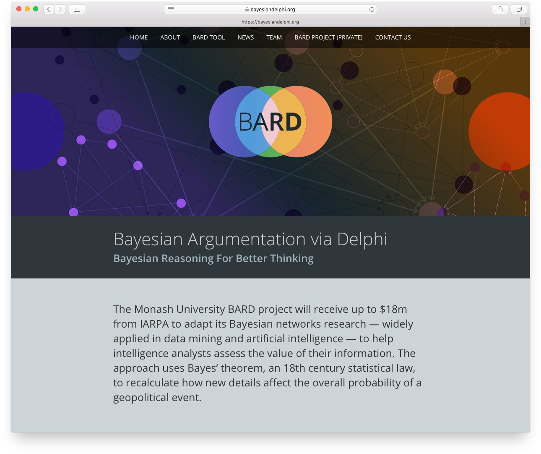Toggle the Safari sidebar button
The height and width of the screenshot is (454, 541).
[x=77, y=9]
